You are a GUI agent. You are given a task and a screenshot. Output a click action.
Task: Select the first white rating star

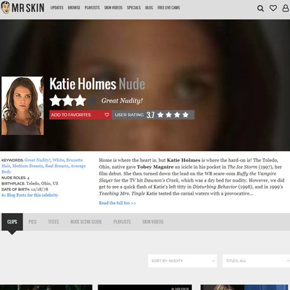click(55, 100)
